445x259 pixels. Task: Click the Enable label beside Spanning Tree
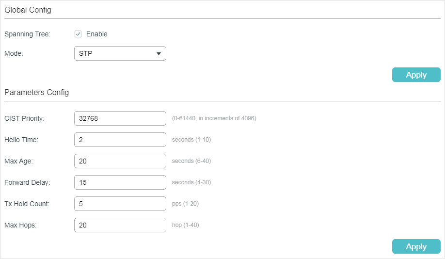click(x=97, y=34)
